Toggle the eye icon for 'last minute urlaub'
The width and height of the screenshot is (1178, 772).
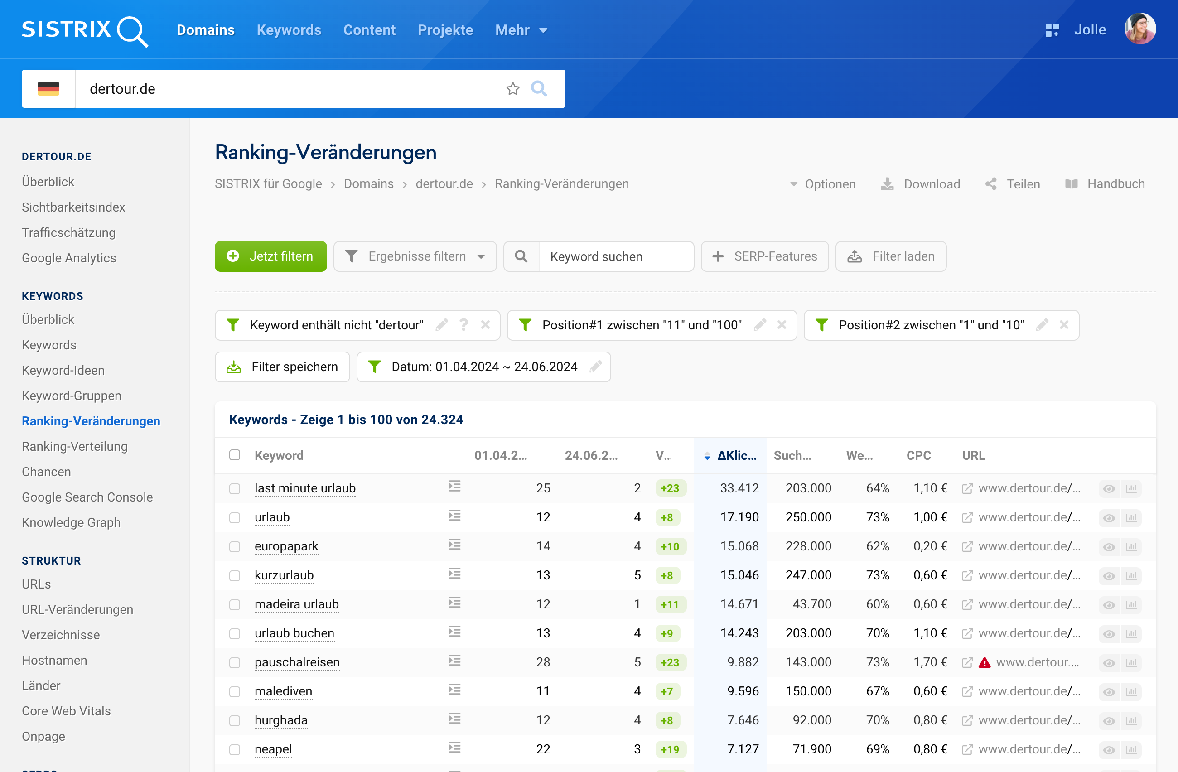pyautogui.click(x=1109, y=488)
